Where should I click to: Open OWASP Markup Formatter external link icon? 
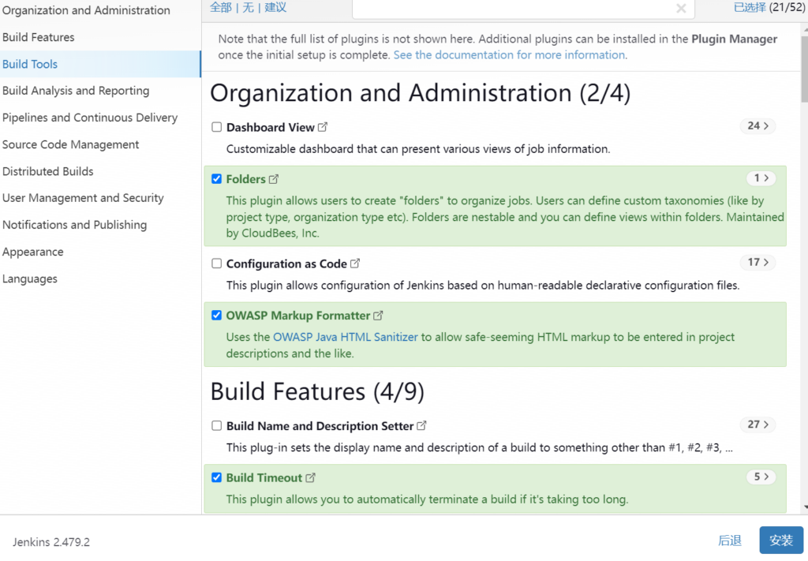click(378, 316)
